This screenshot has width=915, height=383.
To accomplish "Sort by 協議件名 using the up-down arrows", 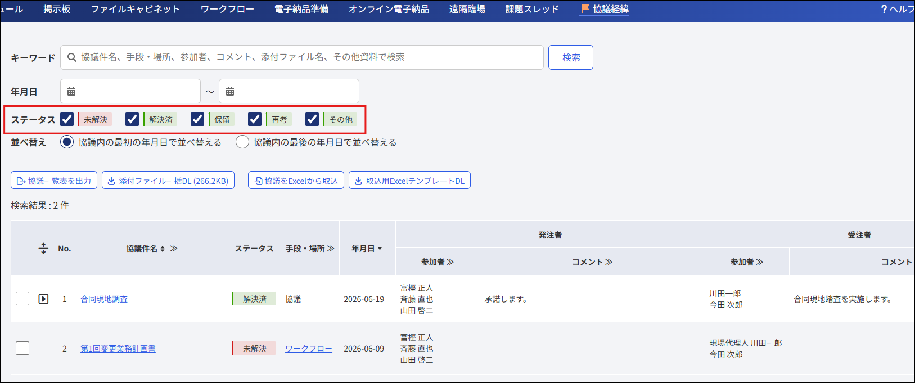I will 163,249.
